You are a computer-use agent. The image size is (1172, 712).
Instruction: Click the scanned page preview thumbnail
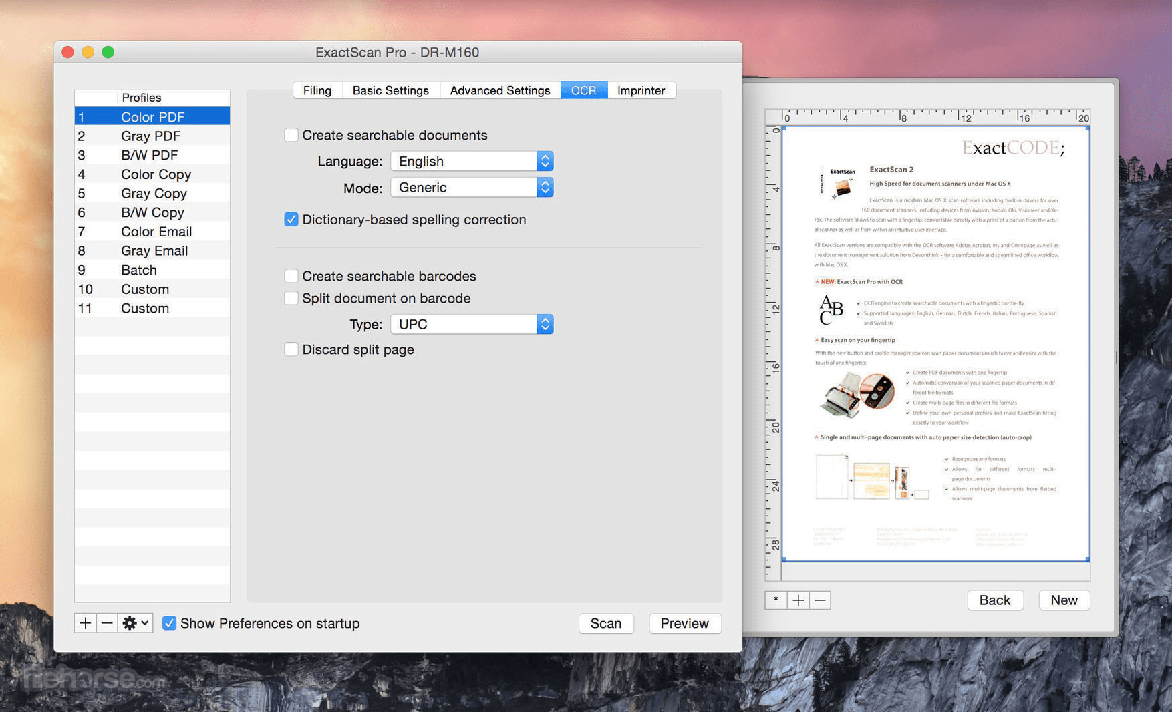coord(935,343)
